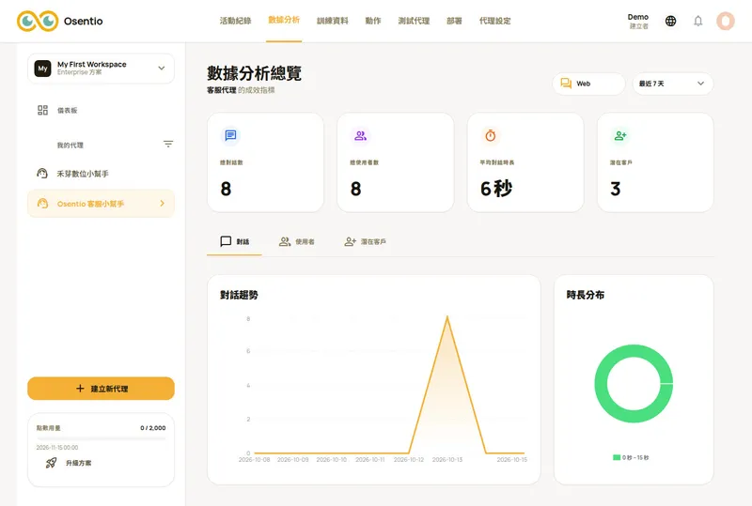This screenshot has height=506, width=752.
Task: Click the credit usage progress bar
Action: [x=102, y=438]
